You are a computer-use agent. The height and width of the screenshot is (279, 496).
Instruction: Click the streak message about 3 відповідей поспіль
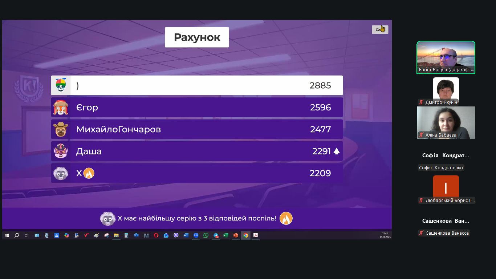coord(197,218)
